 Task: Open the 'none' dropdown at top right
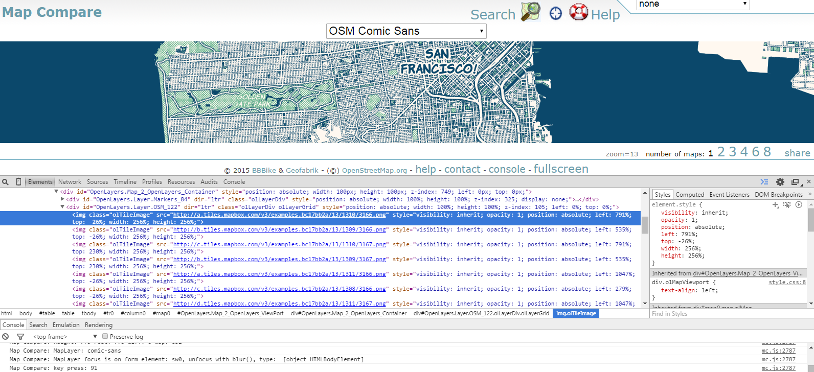click(x=693, y=5)
